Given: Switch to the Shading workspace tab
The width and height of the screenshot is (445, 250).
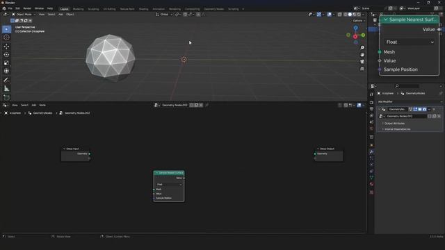Looking at the screenshot, I should [x=144, y=9].
